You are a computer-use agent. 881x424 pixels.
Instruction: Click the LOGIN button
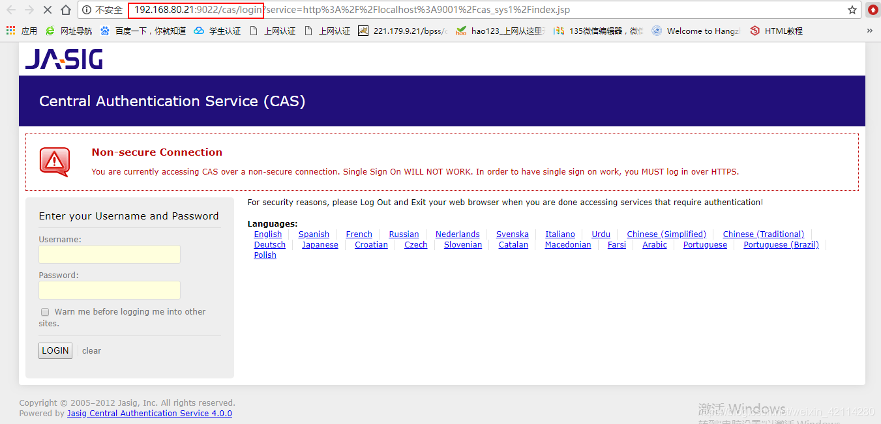click(55, 350)
